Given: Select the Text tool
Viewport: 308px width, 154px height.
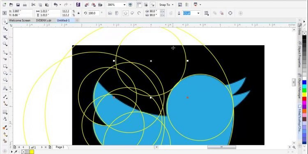Looking at the screenshot, I should pyautogui.click(x=5, y=88).
